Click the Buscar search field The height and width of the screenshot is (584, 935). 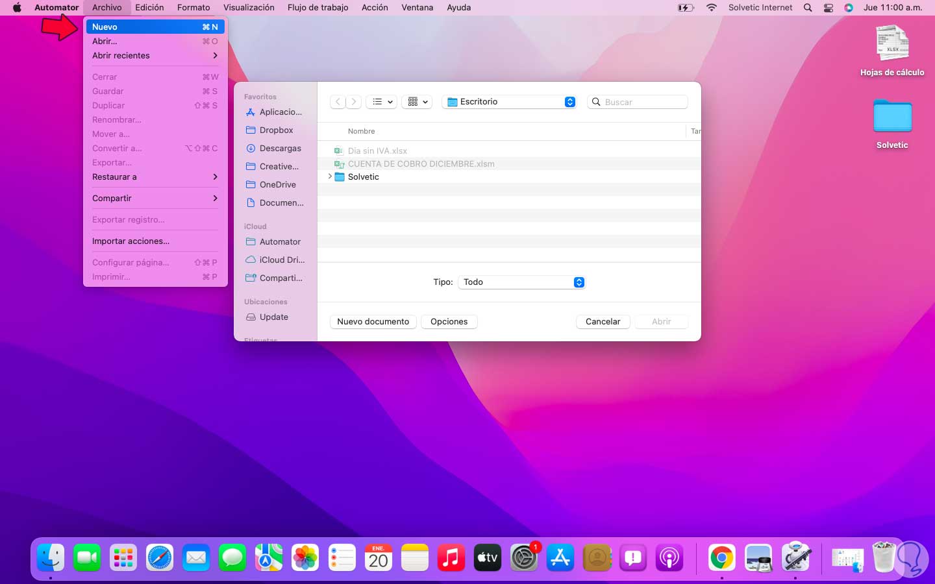pyautogui.click(x=638, y=102)
